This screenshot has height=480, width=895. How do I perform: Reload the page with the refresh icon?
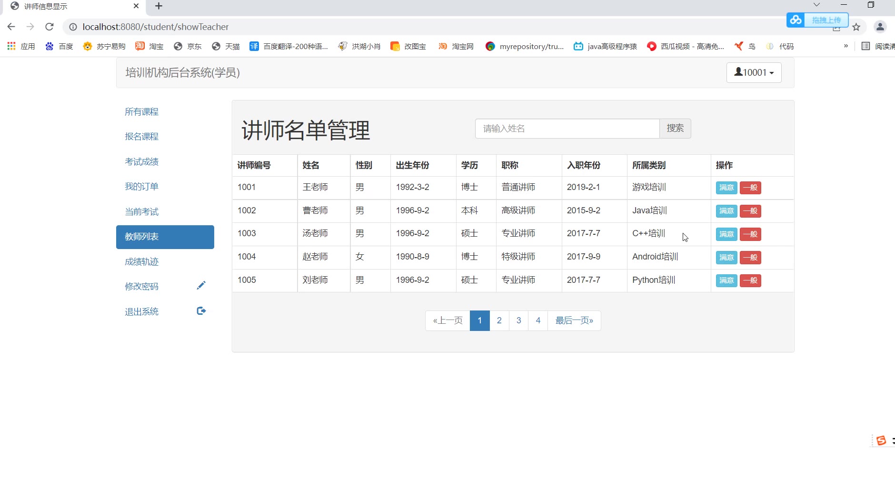click(50, 27)
